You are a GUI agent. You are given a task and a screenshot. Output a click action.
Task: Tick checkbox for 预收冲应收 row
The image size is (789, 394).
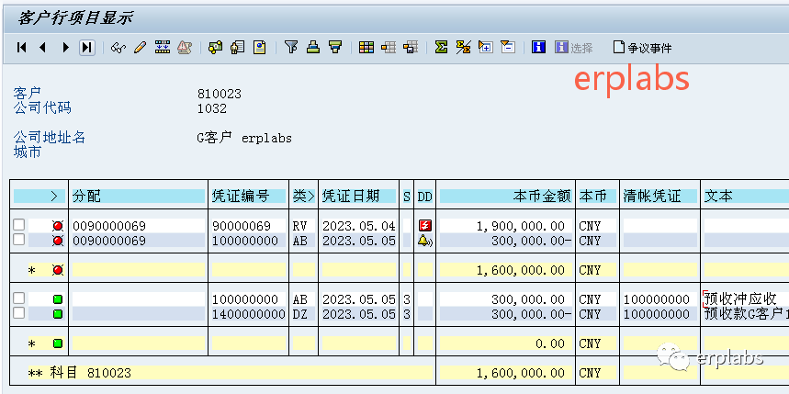click(x=18, y=298)
